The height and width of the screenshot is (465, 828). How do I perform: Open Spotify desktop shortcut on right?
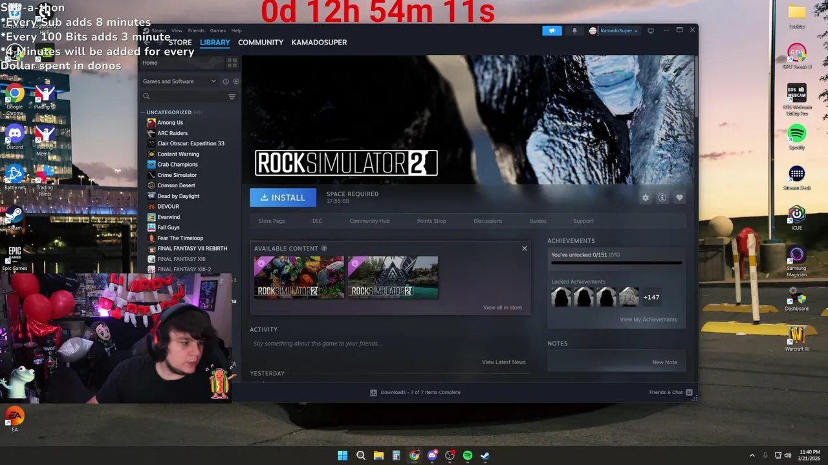pyautogui.click(x=797, y=137)
